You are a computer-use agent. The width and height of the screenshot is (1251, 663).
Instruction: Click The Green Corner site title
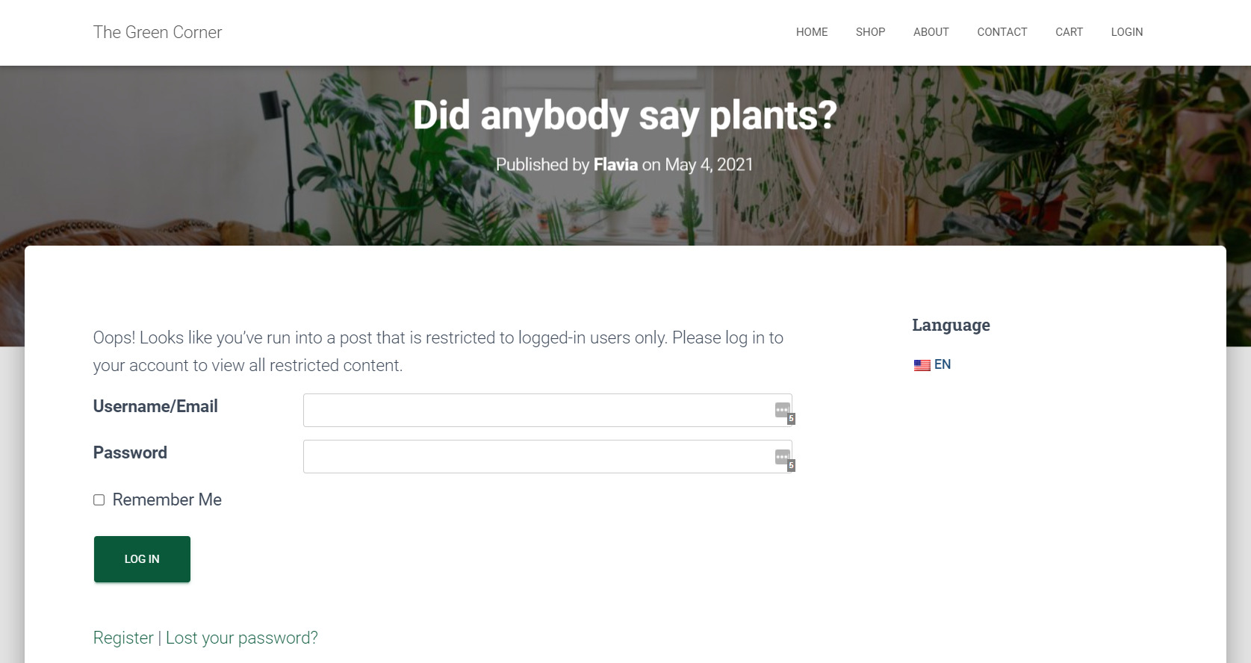pyautogui.click(x=158, y=32)
